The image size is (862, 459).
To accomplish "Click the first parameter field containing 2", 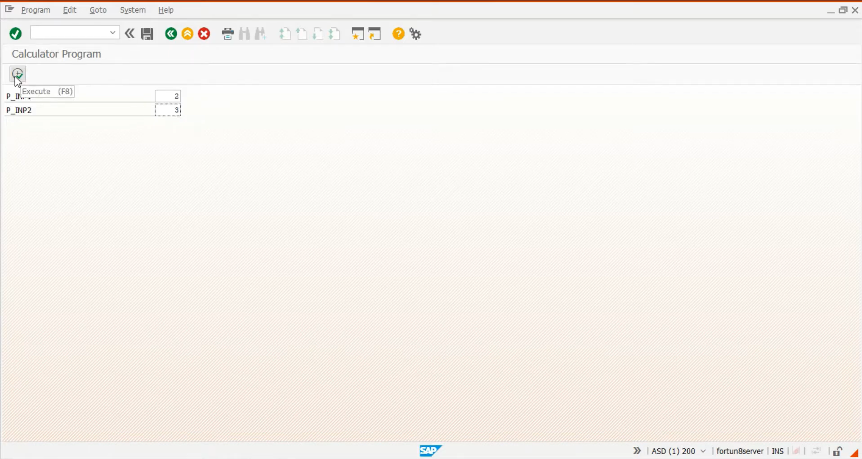I will pyautogui.click(x=168, y=96).
